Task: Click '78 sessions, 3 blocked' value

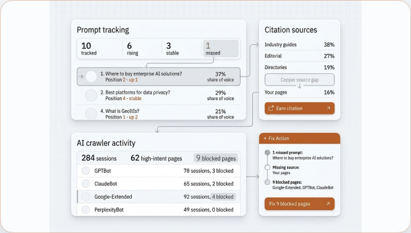Action: coord(208,171)
